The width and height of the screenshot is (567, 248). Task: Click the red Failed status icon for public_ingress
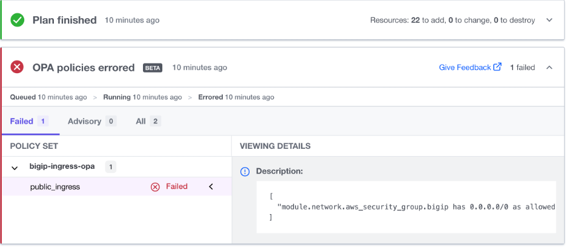[x=155, y=187]
